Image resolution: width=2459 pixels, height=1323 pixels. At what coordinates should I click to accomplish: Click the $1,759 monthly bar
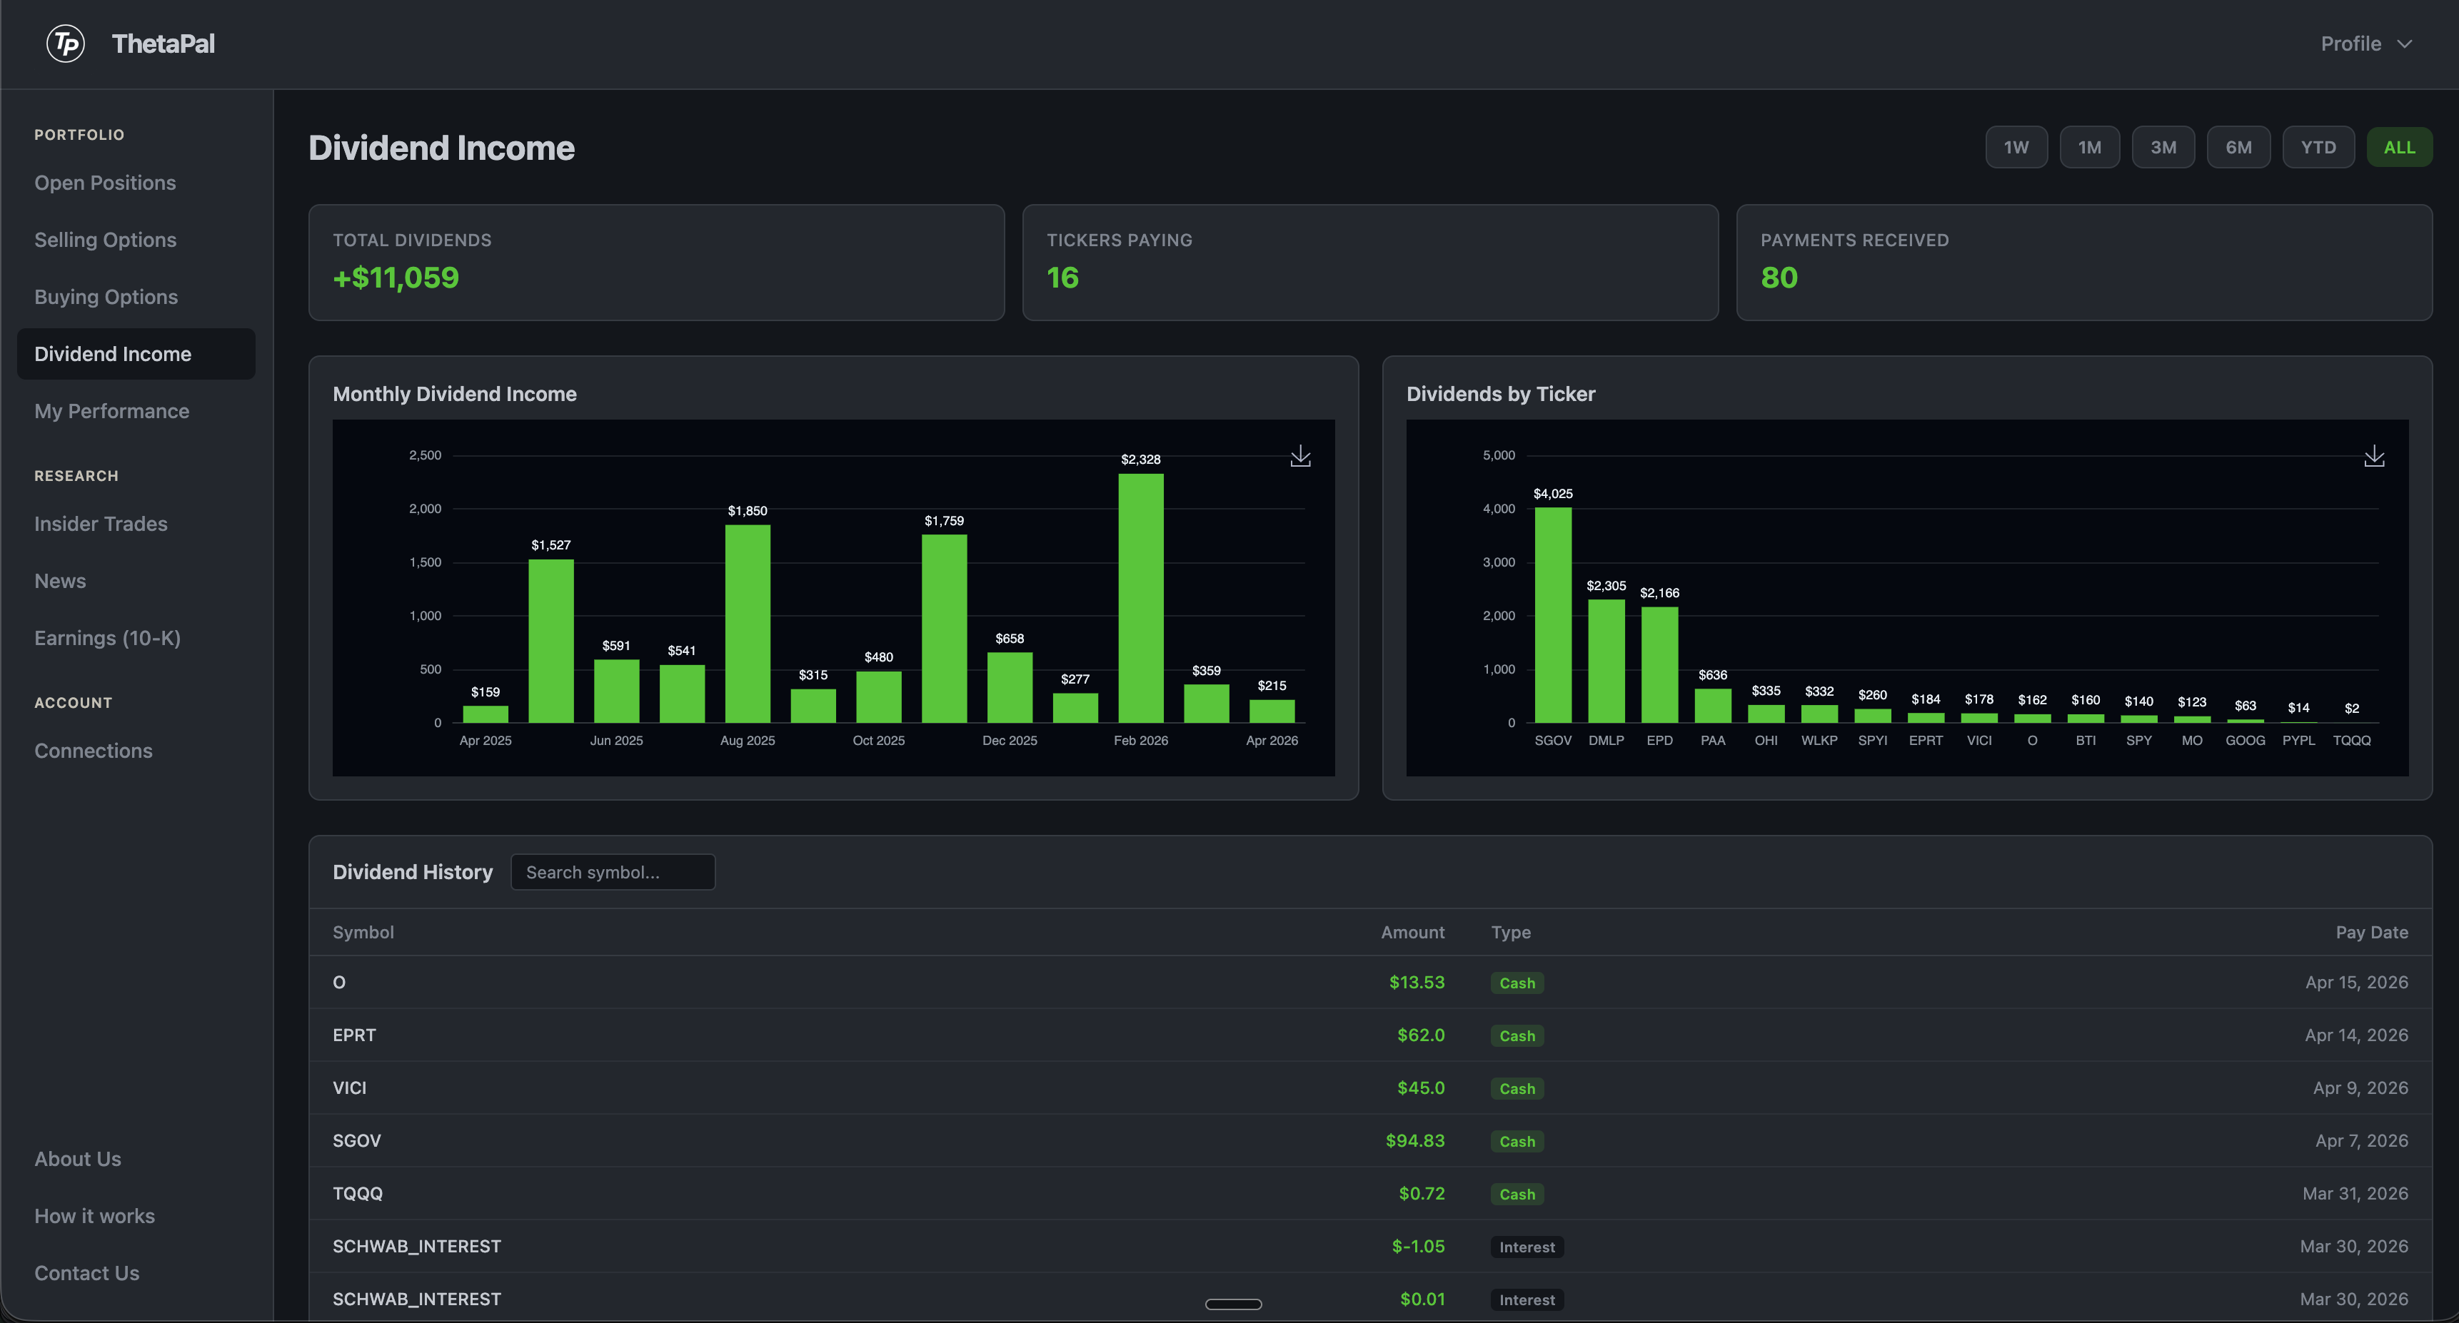pyautogui.click(x=944, y=629)
